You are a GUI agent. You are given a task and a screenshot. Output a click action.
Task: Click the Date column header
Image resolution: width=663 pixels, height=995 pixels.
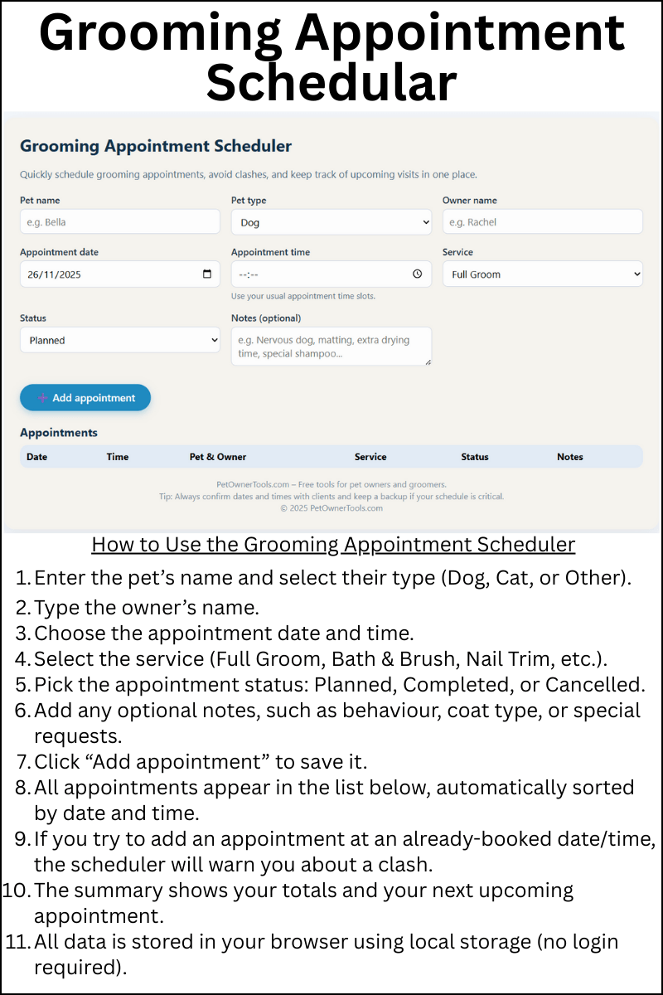click(37, 457)
